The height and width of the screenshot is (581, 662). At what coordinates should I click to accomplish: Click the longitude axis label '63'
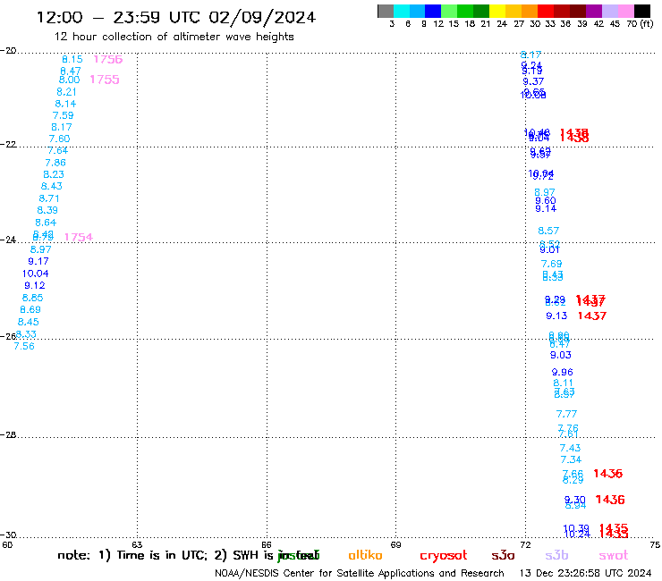137,545
